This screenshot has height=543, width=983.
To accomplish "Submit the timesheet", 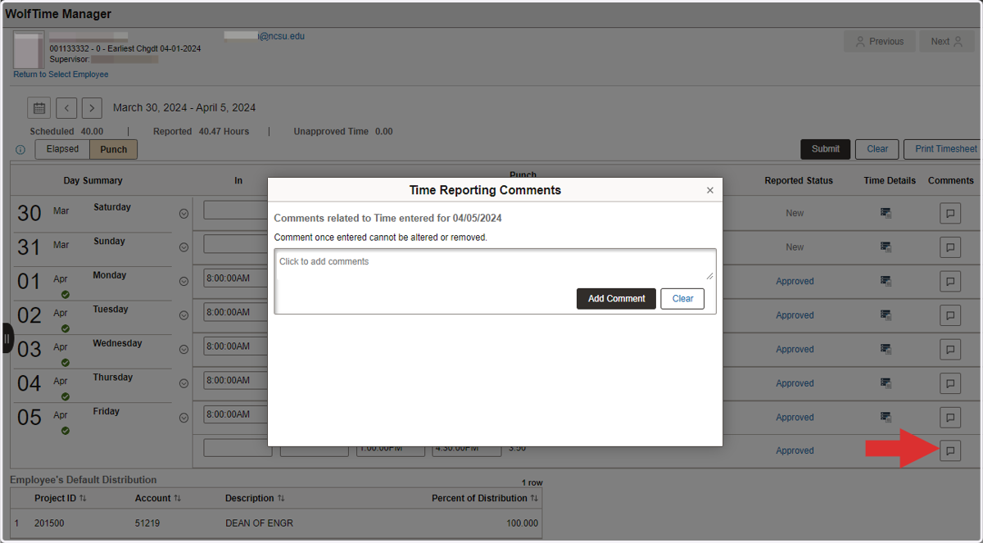I will [x=825, y=149].
